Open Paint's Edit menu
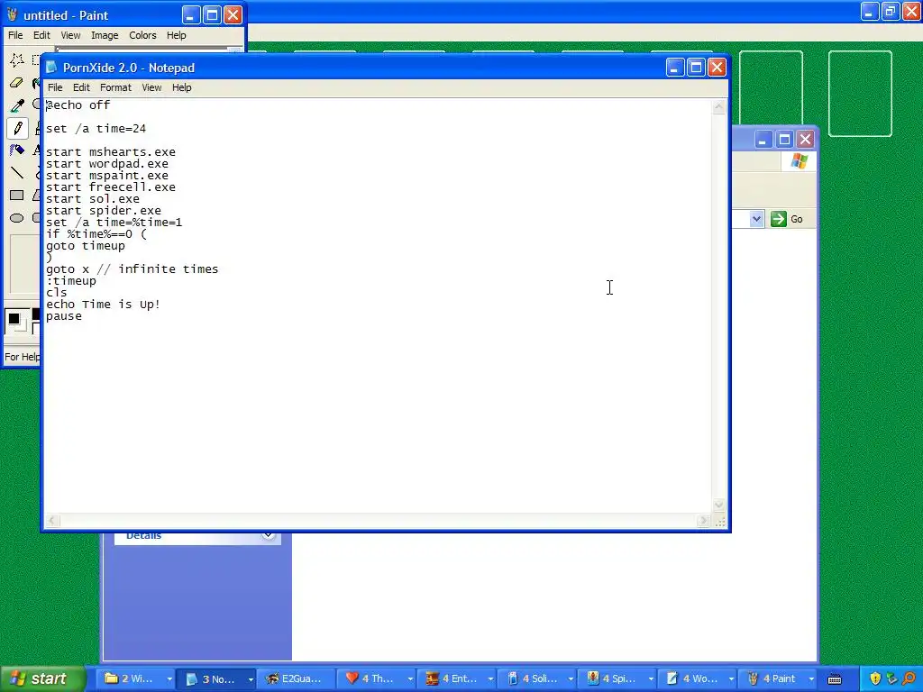Image resolution: width=923 pixels, height=692 pixels. pos(41,35)
